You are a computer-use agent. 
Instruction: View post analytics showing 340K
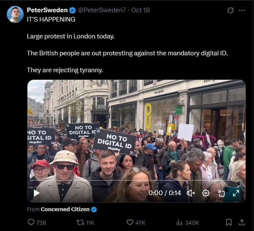pos(179,222)
